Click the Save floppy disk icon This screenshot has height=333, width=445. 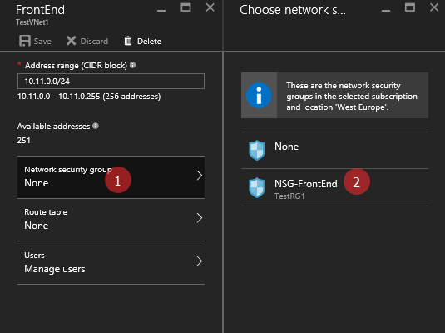25,41
